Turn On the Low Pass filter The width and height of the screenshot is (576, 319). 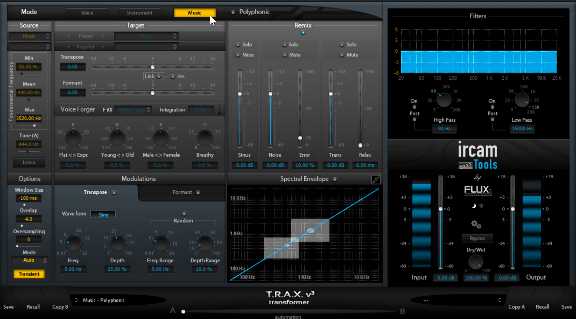pos(492,107)
